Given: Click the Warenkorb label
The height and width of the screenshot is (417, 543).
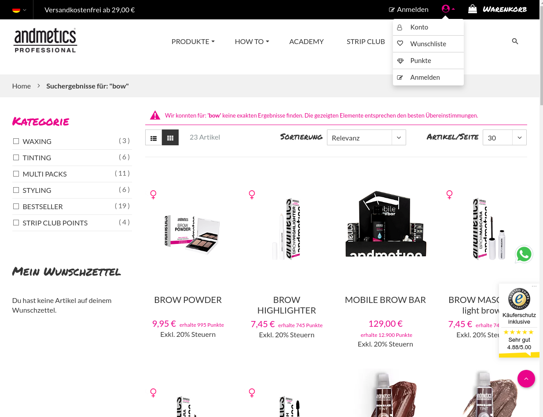Looking at the screenshot, I should [505, 9].
